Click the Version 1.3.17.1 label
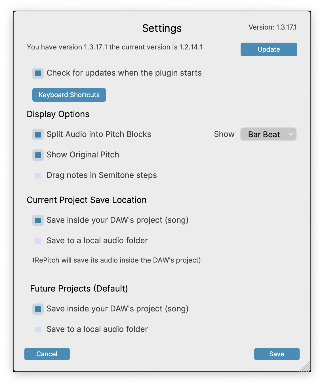 pos(272,27)
